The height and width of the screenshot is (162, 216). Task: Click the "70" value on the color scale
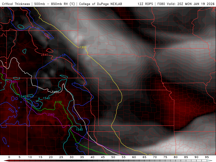pyautogui.click(x=155, y=157)
